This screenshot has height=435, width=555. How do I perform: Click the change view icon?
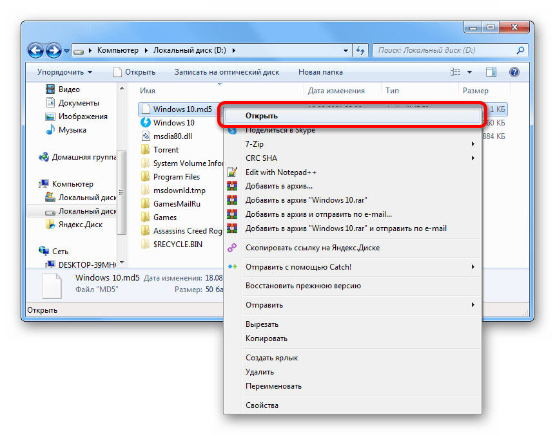click(456, 72)
